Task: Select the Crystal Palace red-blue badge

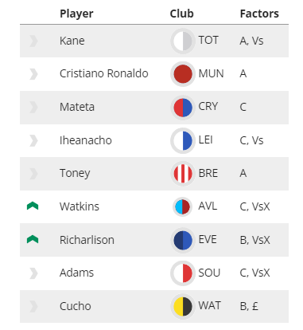Action: point(183,108)
